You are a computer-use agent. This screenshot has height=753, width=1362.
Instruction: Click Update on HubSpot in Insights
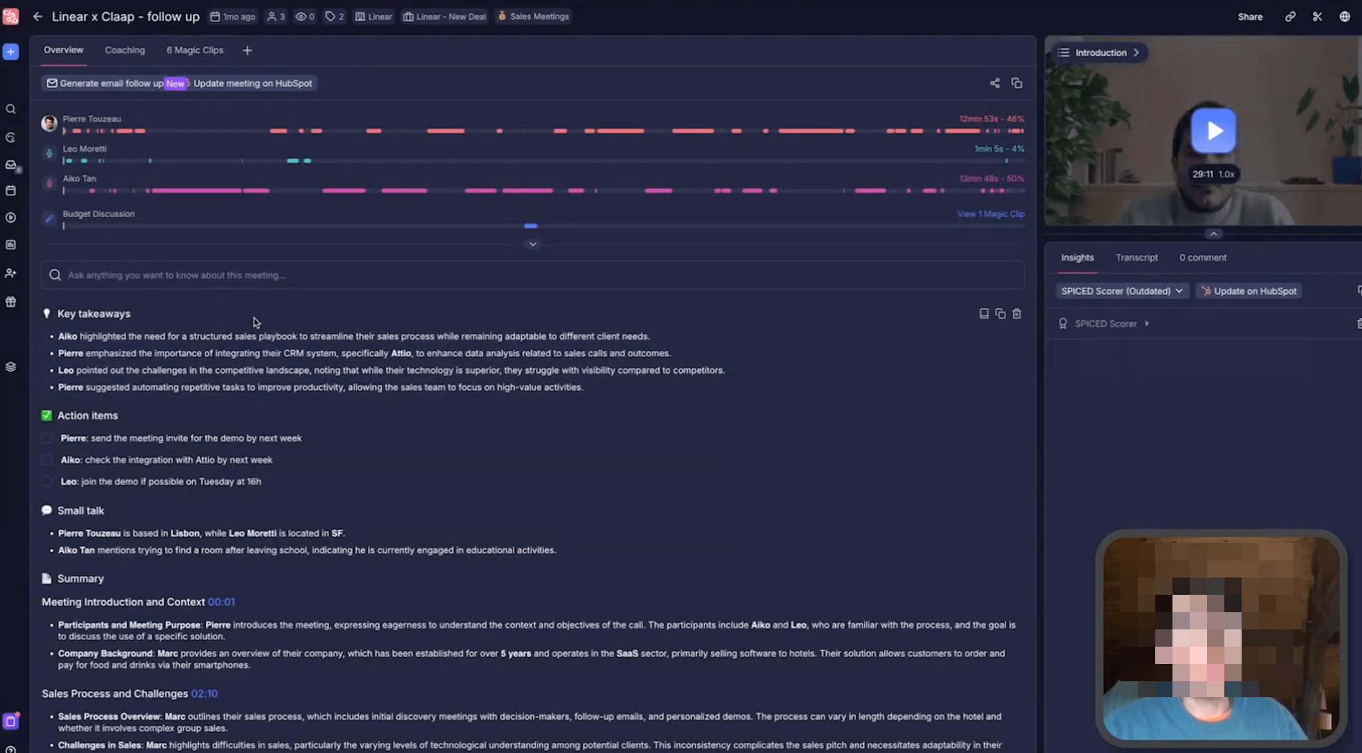tap(1249, 291)
